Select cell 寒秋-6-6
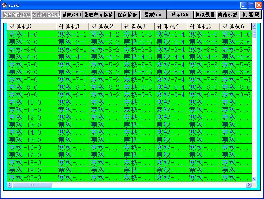The image size is (264, 199). (236, 72)
